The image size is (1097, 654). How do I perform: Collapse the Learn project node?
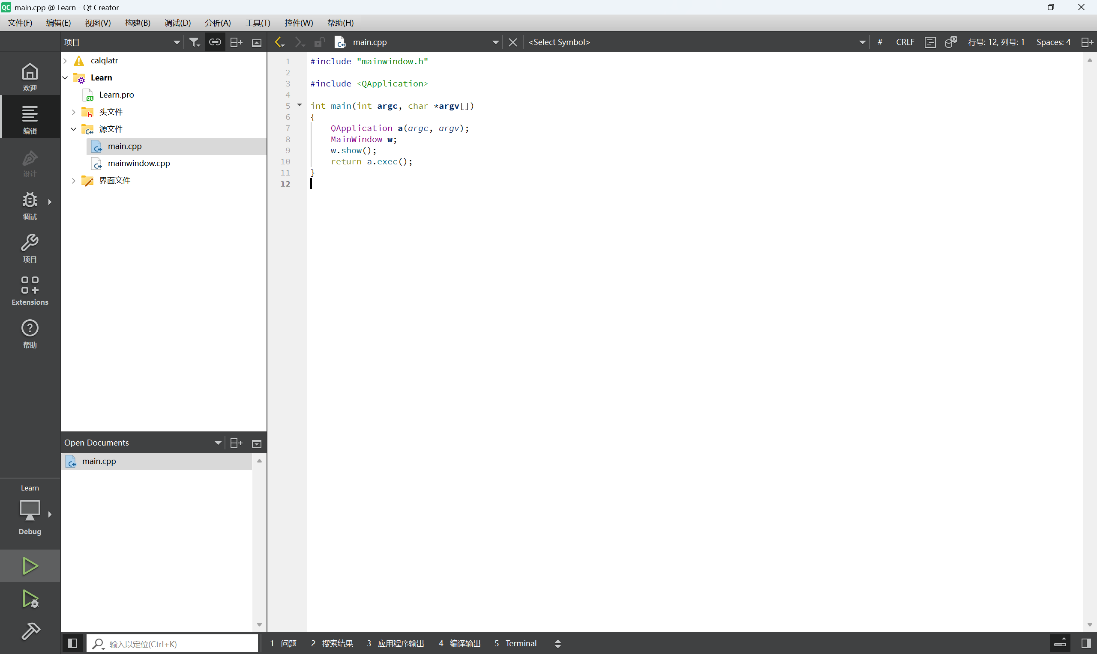click(x=65, y=77)
